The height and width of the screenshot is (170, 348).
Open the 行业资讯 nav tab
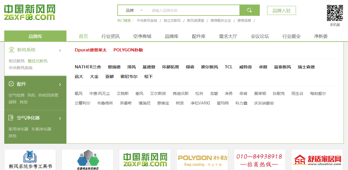[x=111, y=36]
